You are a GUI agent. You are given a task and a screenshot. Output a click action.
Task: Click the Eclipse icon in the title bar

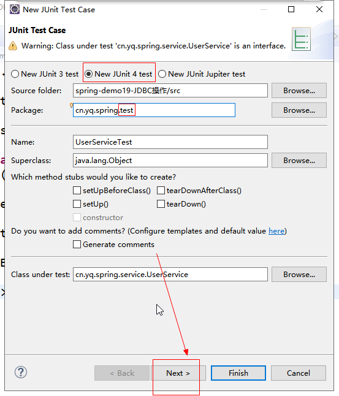pos(14,9)
